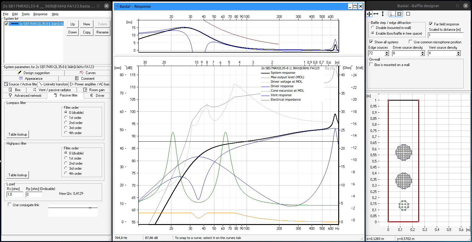Click the network icon on Advanced network tab
The image size is (472, 242).
pos(10,95)
